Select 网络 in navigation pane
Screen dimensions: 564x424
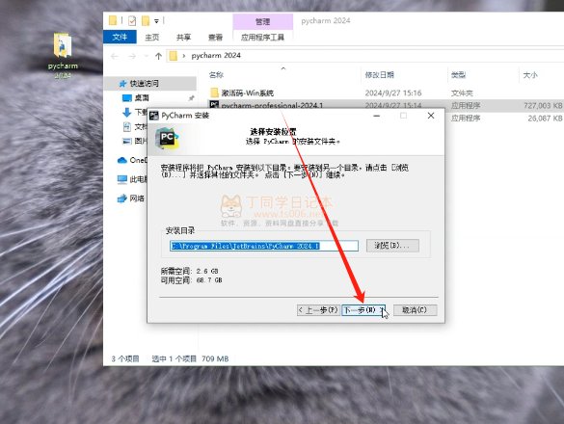131,199
